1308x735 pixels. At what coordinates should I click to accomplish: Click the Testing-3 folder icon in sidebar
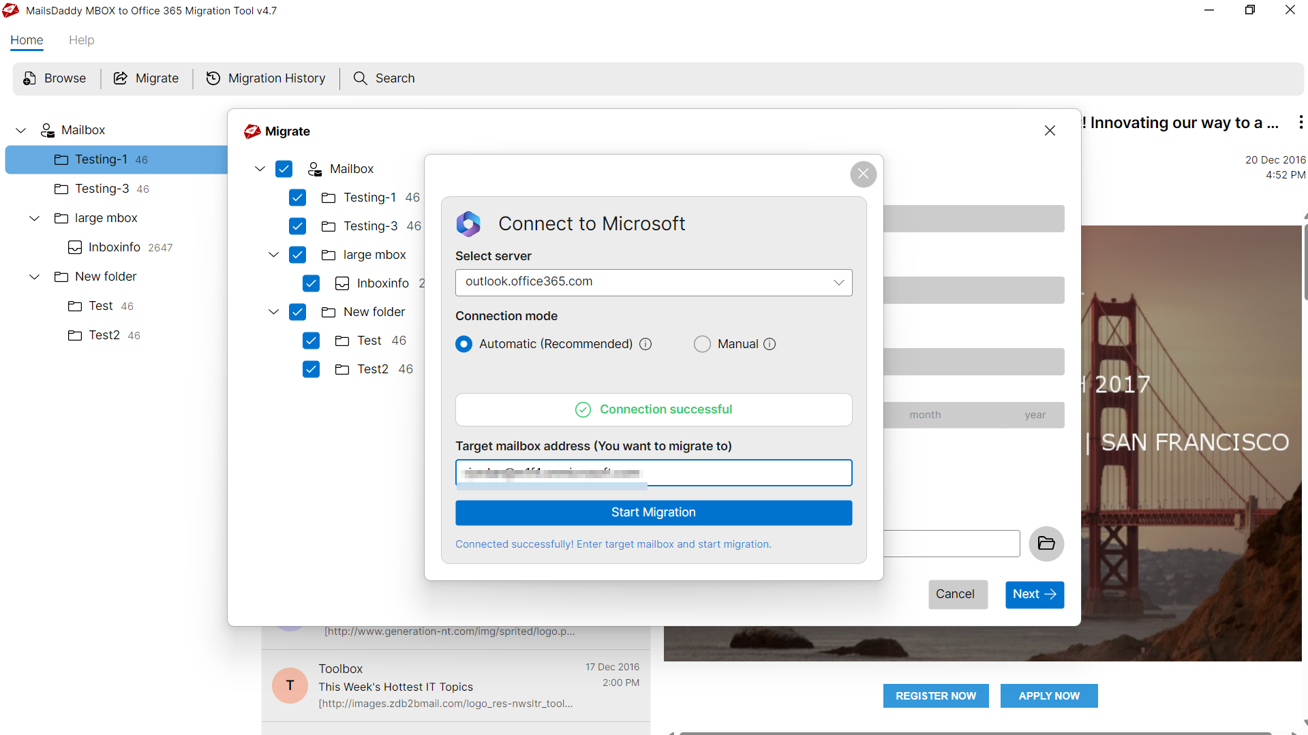(x=61, y=189)
